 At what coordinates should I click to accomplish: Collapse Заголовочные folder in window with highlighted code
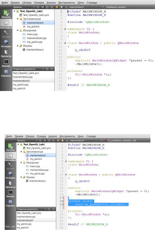(x=21, y=152)
